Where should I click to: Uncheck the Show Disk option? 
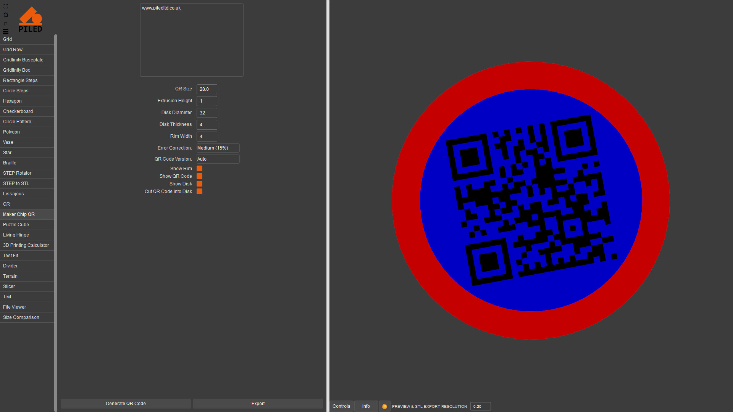tap(199, 184)
